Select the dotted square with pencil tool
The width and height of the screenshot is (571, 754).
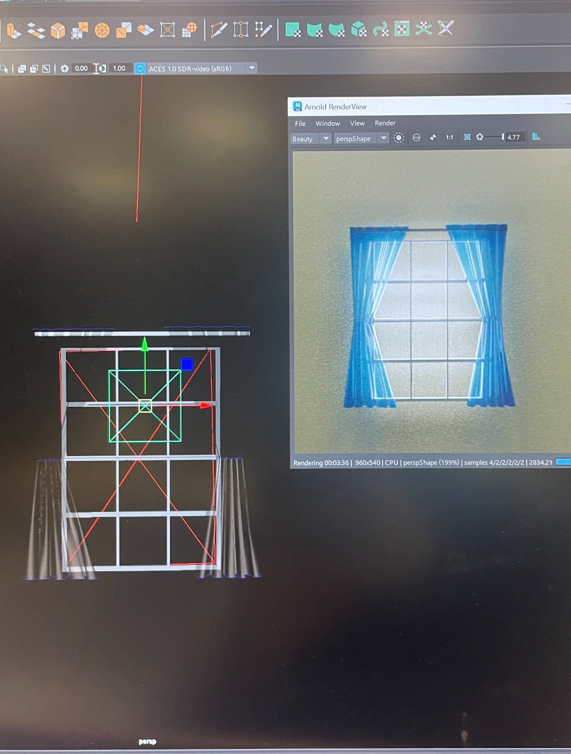pyautogui.click(x=263, y=30)
